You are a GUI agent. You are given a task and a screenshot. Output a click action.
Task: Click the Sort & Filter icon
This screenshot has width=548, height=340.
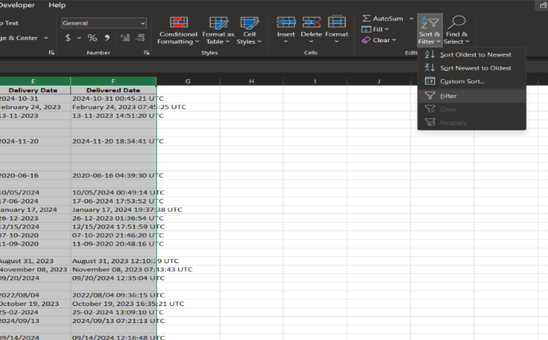click(x=429, y=22)
